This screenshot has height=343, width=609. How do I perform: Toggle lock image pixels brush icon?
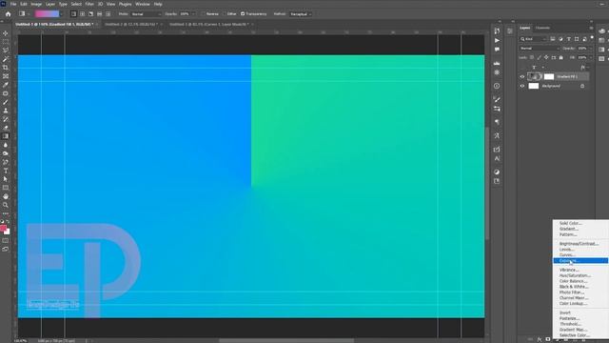click(540, 57)
